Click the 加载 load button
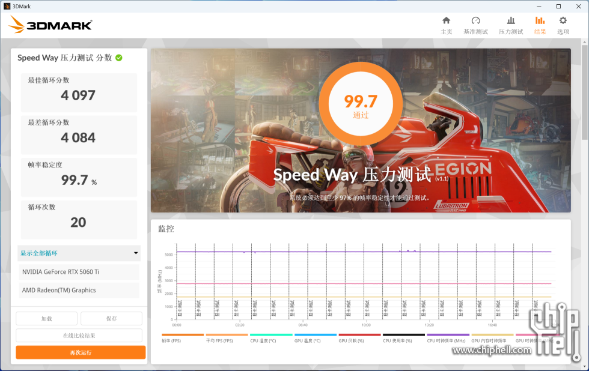The width and height of the screenshot is (589, 371). (47, 319)
